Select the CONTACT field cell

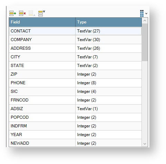(x=42, y=31)
